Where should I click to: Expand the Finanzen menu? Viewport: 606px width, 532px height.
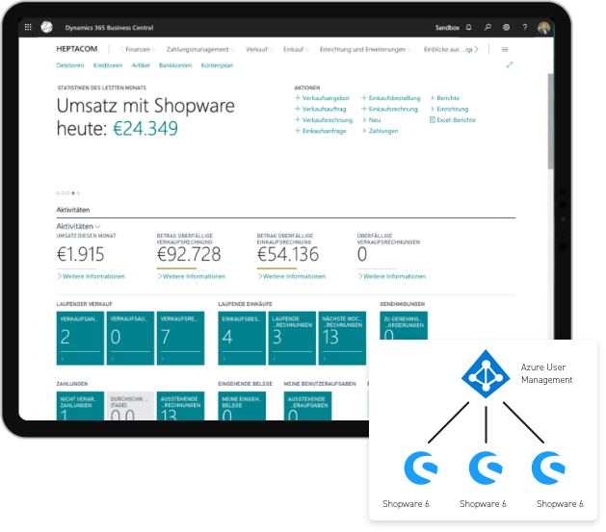[x=139, y=49]
